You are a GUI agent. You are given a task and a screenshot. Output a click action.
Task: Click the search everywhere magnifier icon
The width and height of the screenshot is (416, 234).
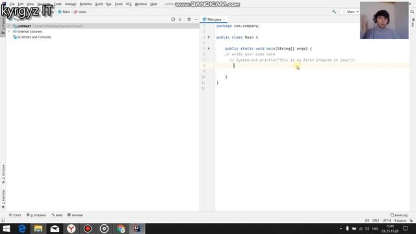pyautogui.click(x=412, y=12)
